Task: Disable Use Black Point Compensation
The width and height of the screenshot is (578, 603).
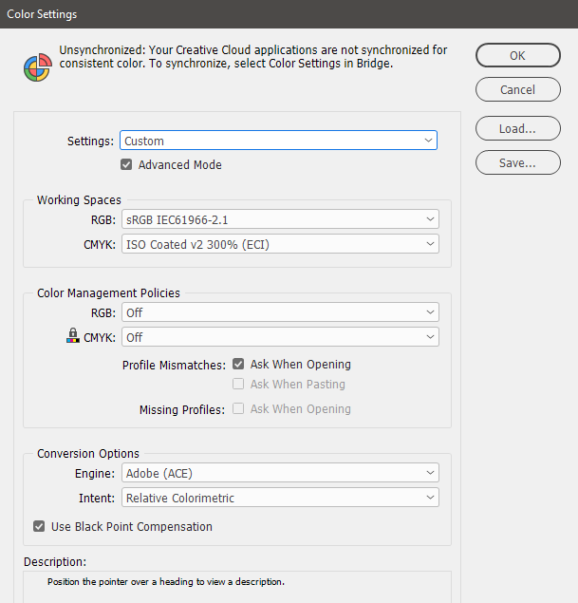Action: point(39,526)
